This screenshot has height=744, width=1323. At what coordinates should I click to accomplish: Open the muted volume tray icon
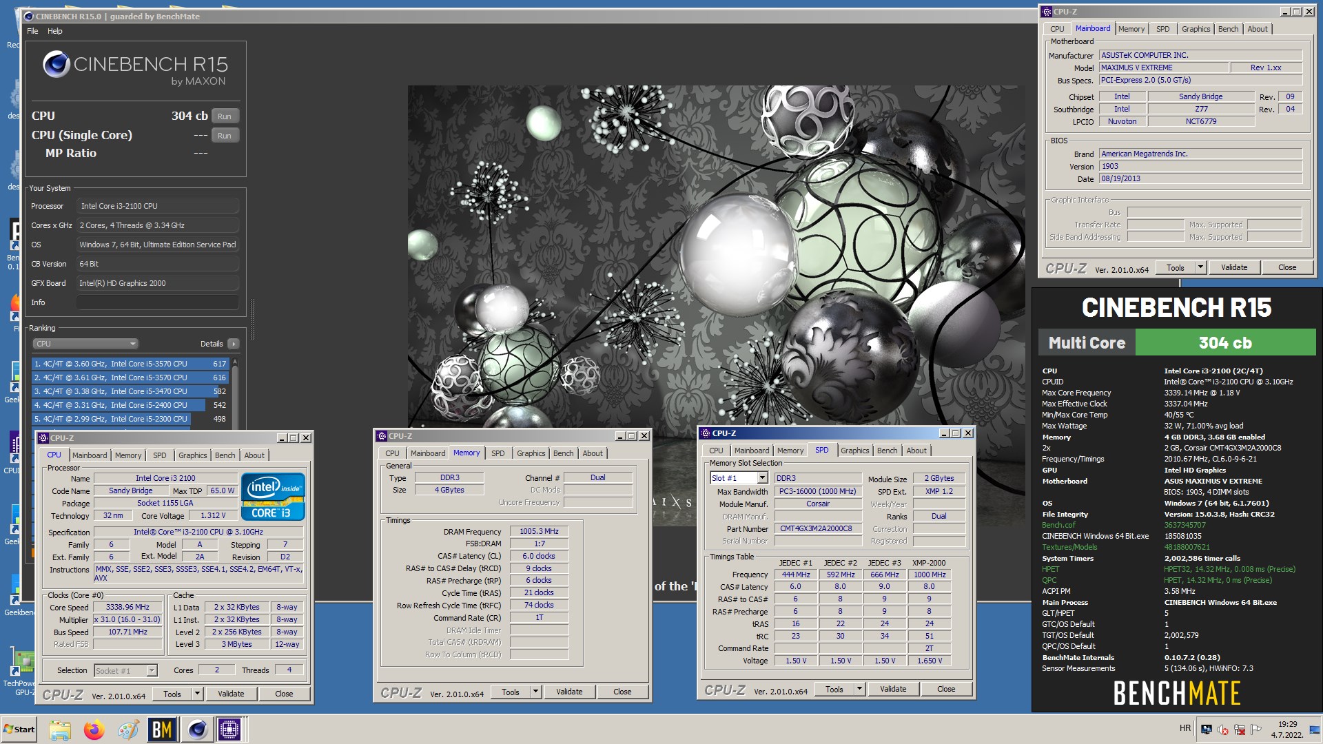point(1223,730)
